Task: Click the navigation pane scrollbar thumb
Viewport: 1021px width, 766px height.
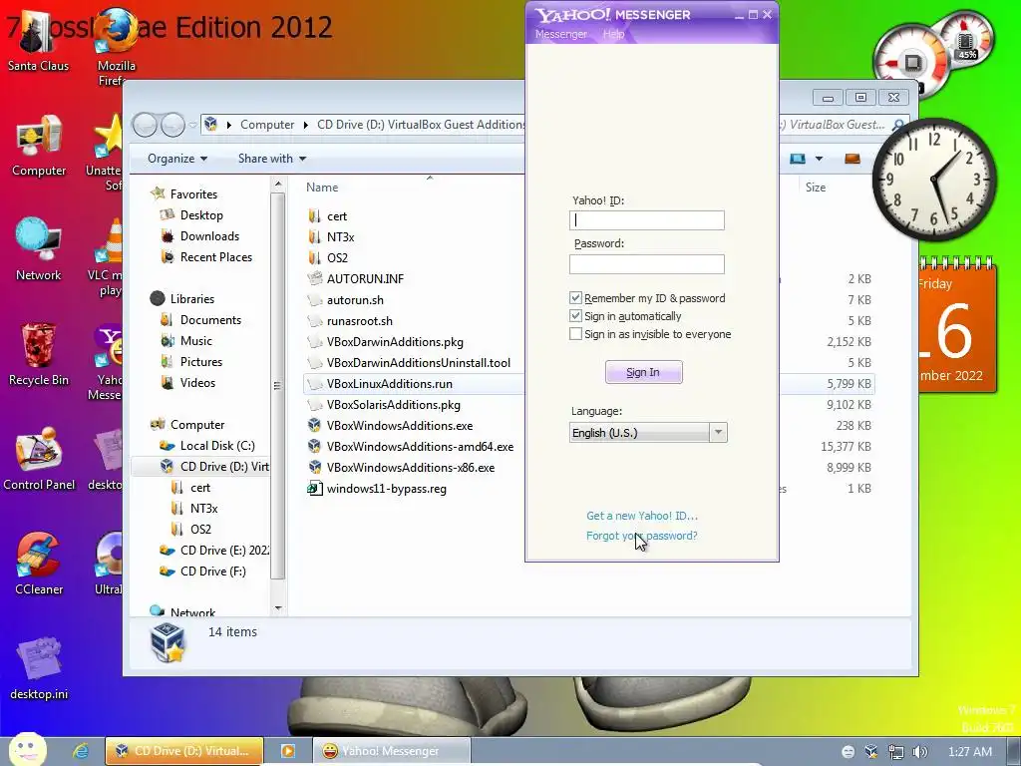Action: click(x=278, y=386)
